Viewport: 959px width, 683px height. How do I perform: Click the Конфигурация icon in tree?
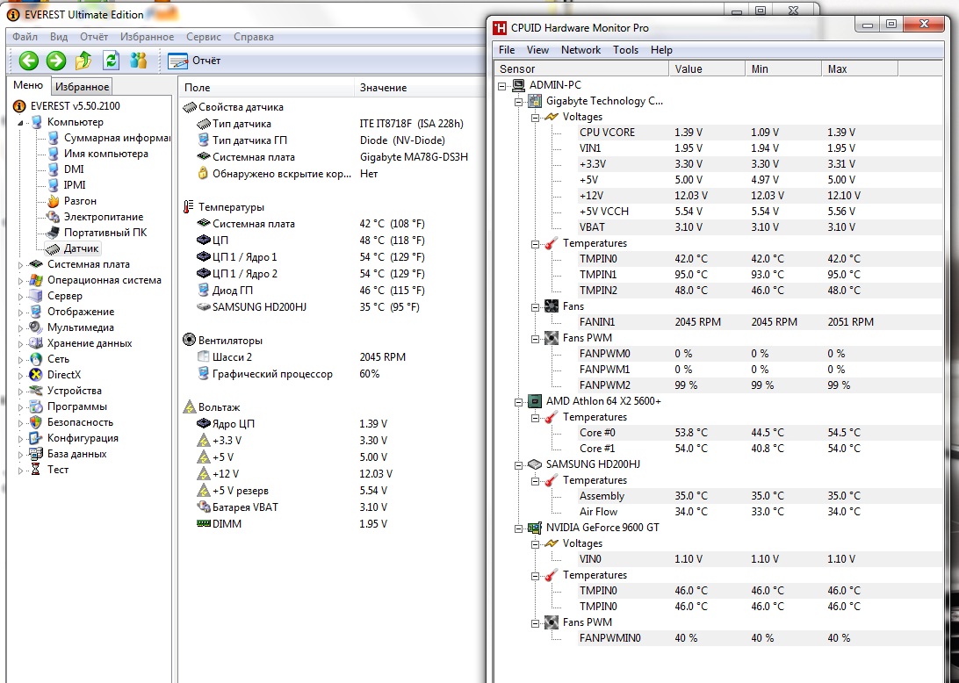tap(36, 438)
